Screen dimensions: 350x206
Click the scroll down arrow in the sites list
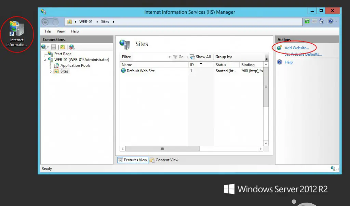click(266, 143)
